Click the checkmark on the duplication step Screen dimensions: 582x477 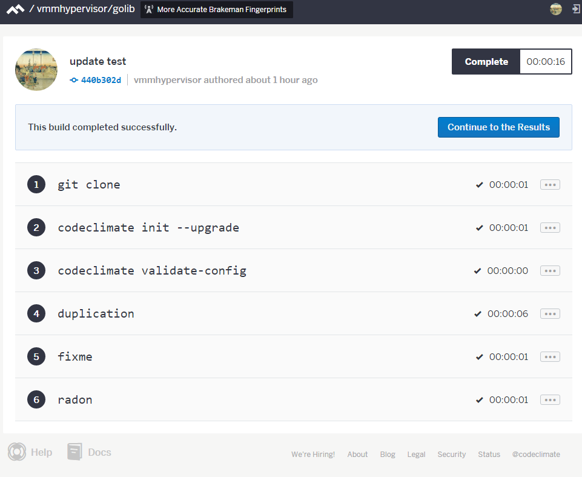[478, 314]
